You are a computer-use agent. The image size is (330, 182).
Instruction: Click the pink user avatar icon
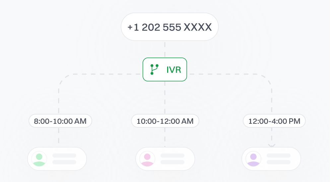(147, 159)
